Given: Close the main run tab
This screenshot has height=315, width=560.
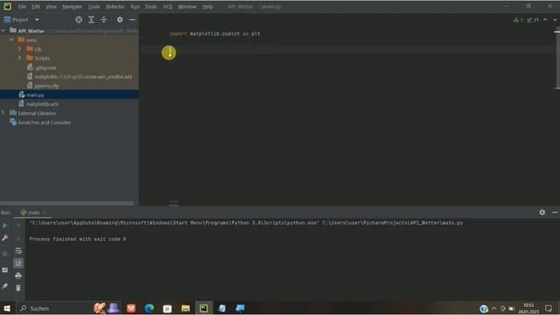Looking at the screenshot, I should click(x=45, y=213).
